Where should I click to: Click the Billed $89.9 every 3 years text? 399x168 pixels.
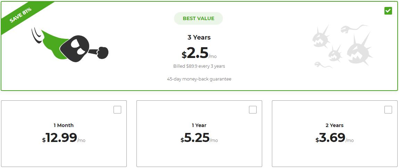(x=199, y=66)
